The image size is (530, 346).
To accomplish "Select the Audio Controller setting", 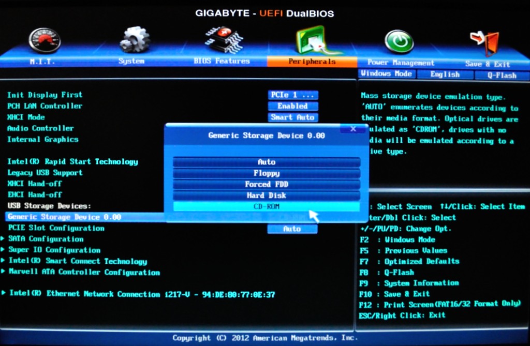I will point(40,128).
